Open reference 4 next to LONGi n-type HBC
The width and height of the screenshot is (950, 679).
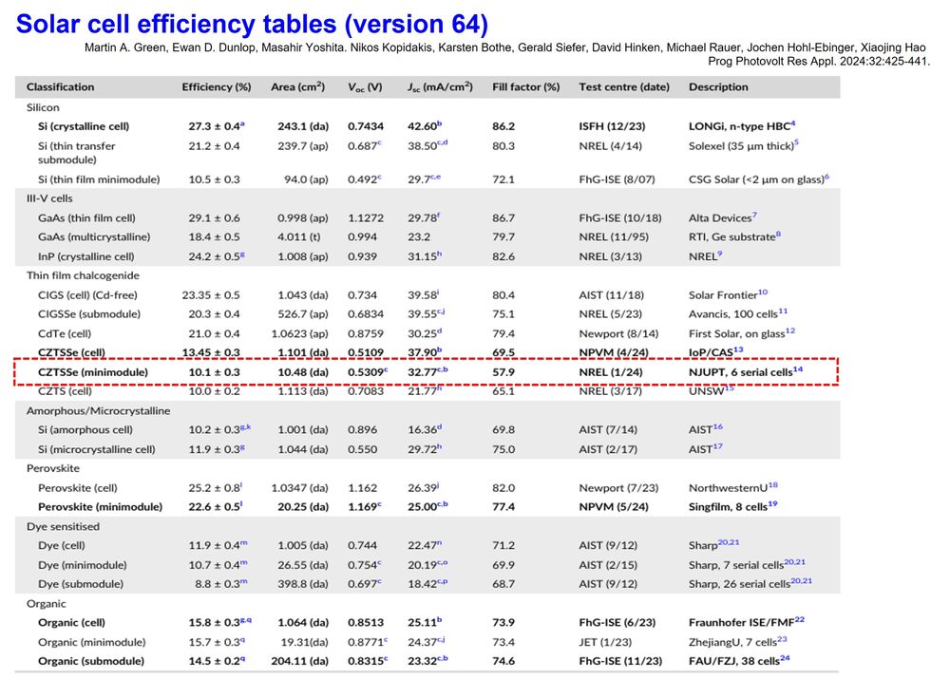[x=793, y=123]
